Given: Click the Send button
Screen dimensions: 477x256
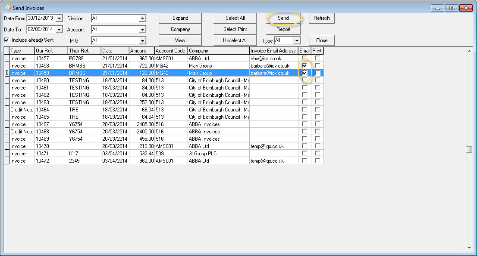Looking at the screenshot, I should (283, 18).
